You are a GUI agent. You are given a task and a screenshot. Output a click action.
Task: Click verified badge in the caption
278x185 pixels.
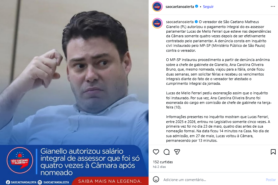point(196,22)
